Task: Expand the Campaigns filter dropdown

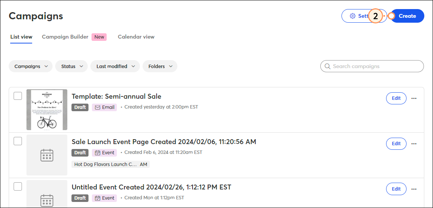Action: pyautogui.click(x=31, y=66)
